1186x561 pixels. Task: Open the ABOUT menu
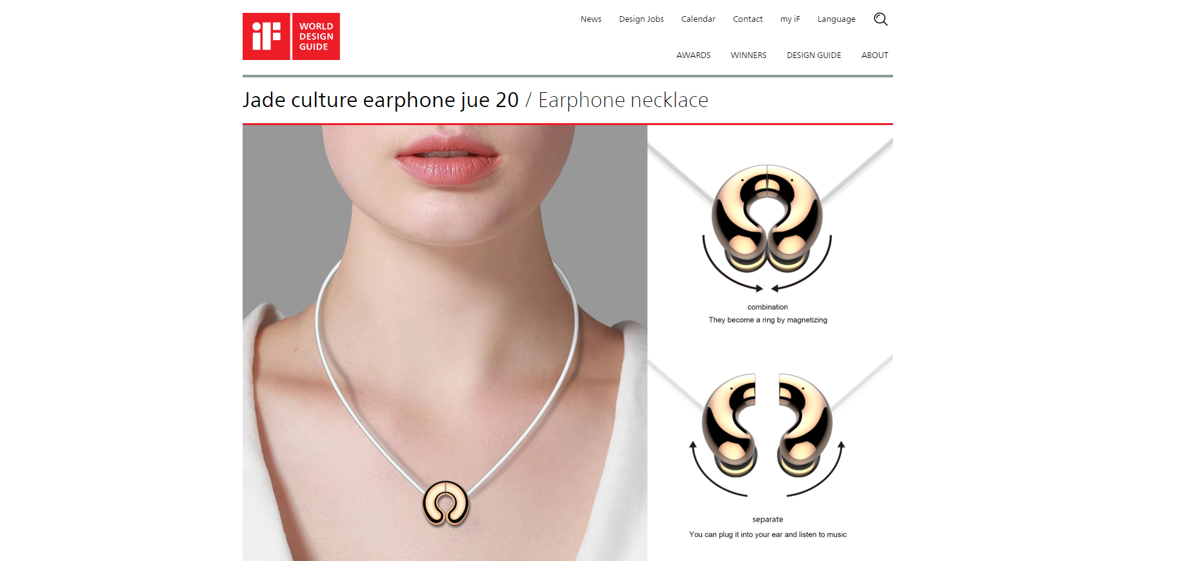point(874,55)
